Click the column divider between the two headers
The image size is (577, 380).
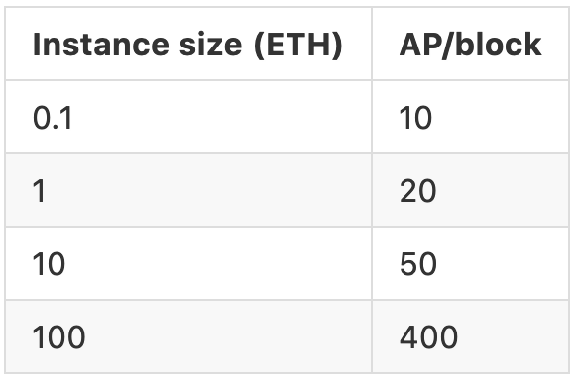[x=372, y=44]
